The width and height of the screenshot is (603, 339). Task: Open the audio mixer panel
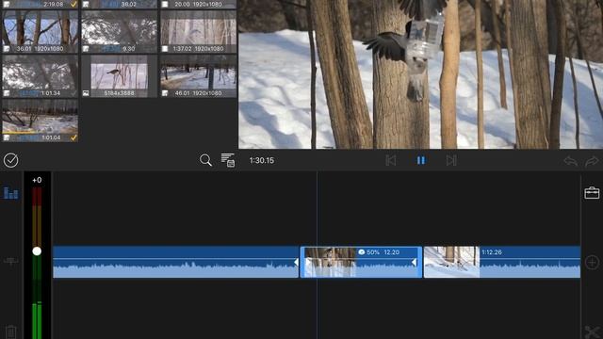point(10,192)
